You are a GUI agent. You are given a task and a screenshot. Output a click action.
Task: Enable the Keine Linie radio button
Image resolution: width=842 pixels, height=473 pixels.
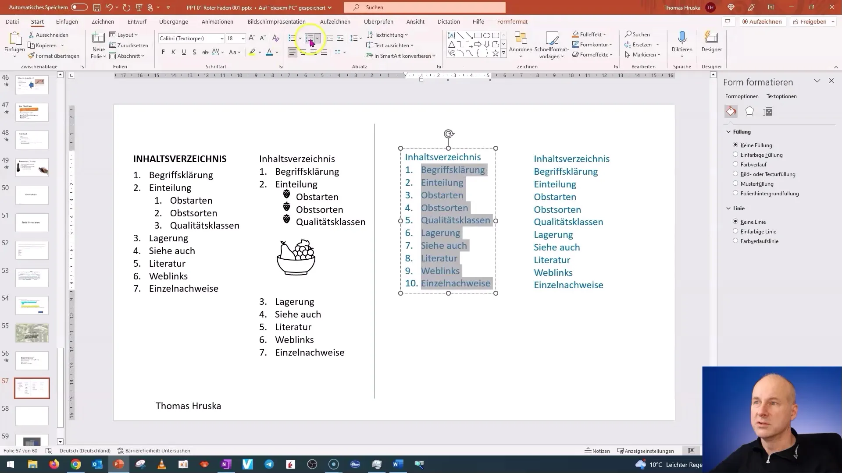735,221
